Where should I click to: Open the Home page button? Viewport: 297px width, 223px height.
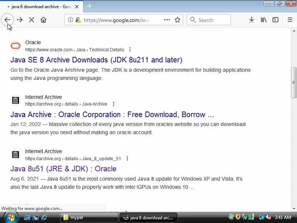tap(43, 20)
